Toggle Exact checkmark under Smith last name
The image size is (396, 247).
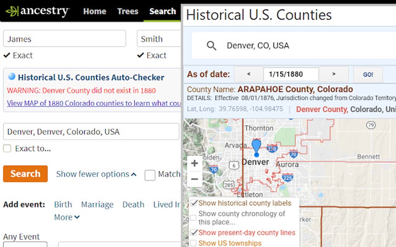pos(141,55)
